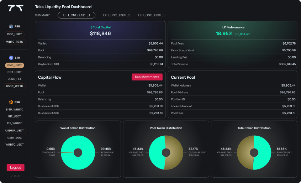Select the USDC_WETH pool

coord(15,86)
